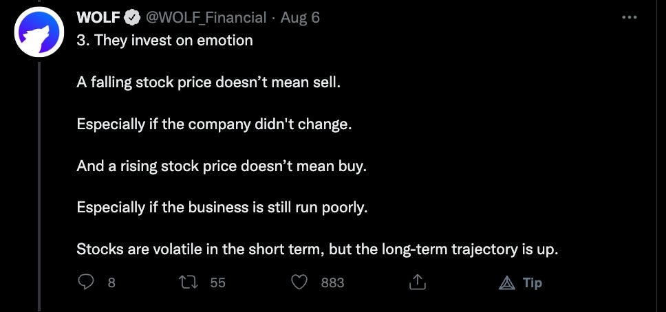Click the "rising stock price" sentence
666x312 pixels.
pos(222,167)
